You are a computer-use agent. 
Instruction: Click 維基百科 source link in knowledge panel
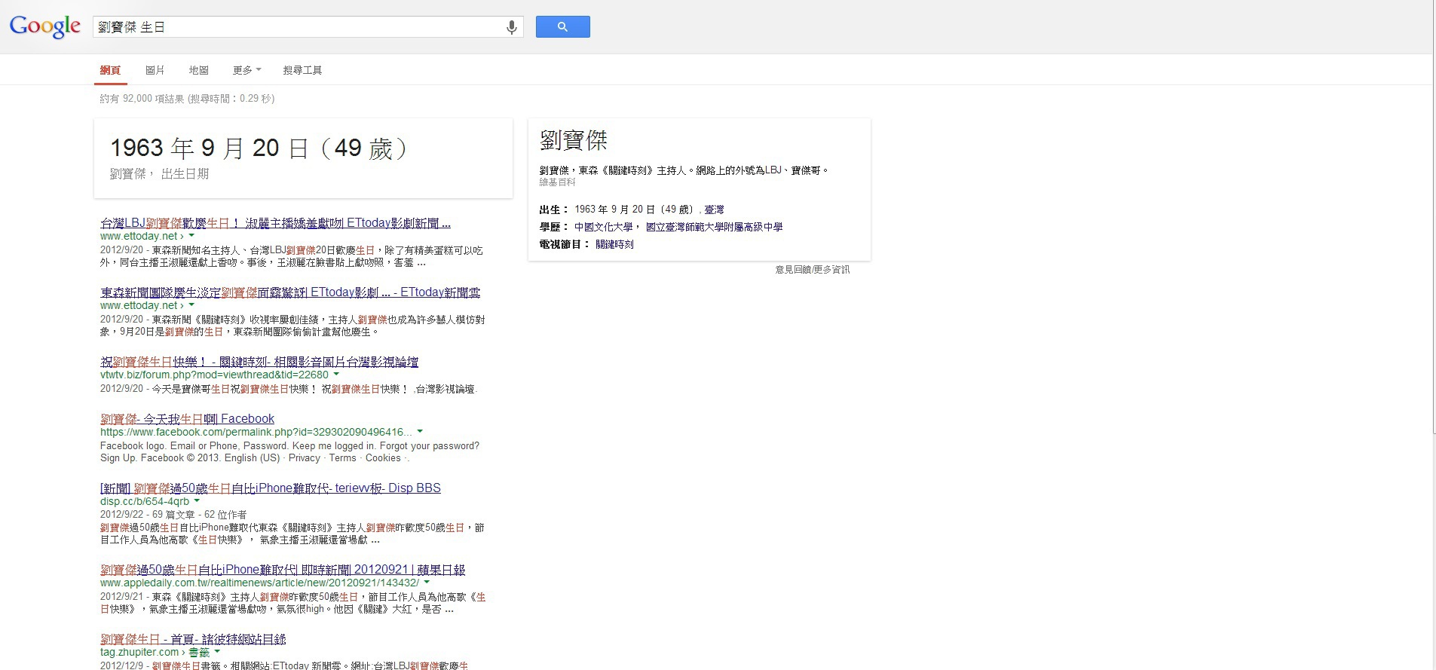coord(557,182)
